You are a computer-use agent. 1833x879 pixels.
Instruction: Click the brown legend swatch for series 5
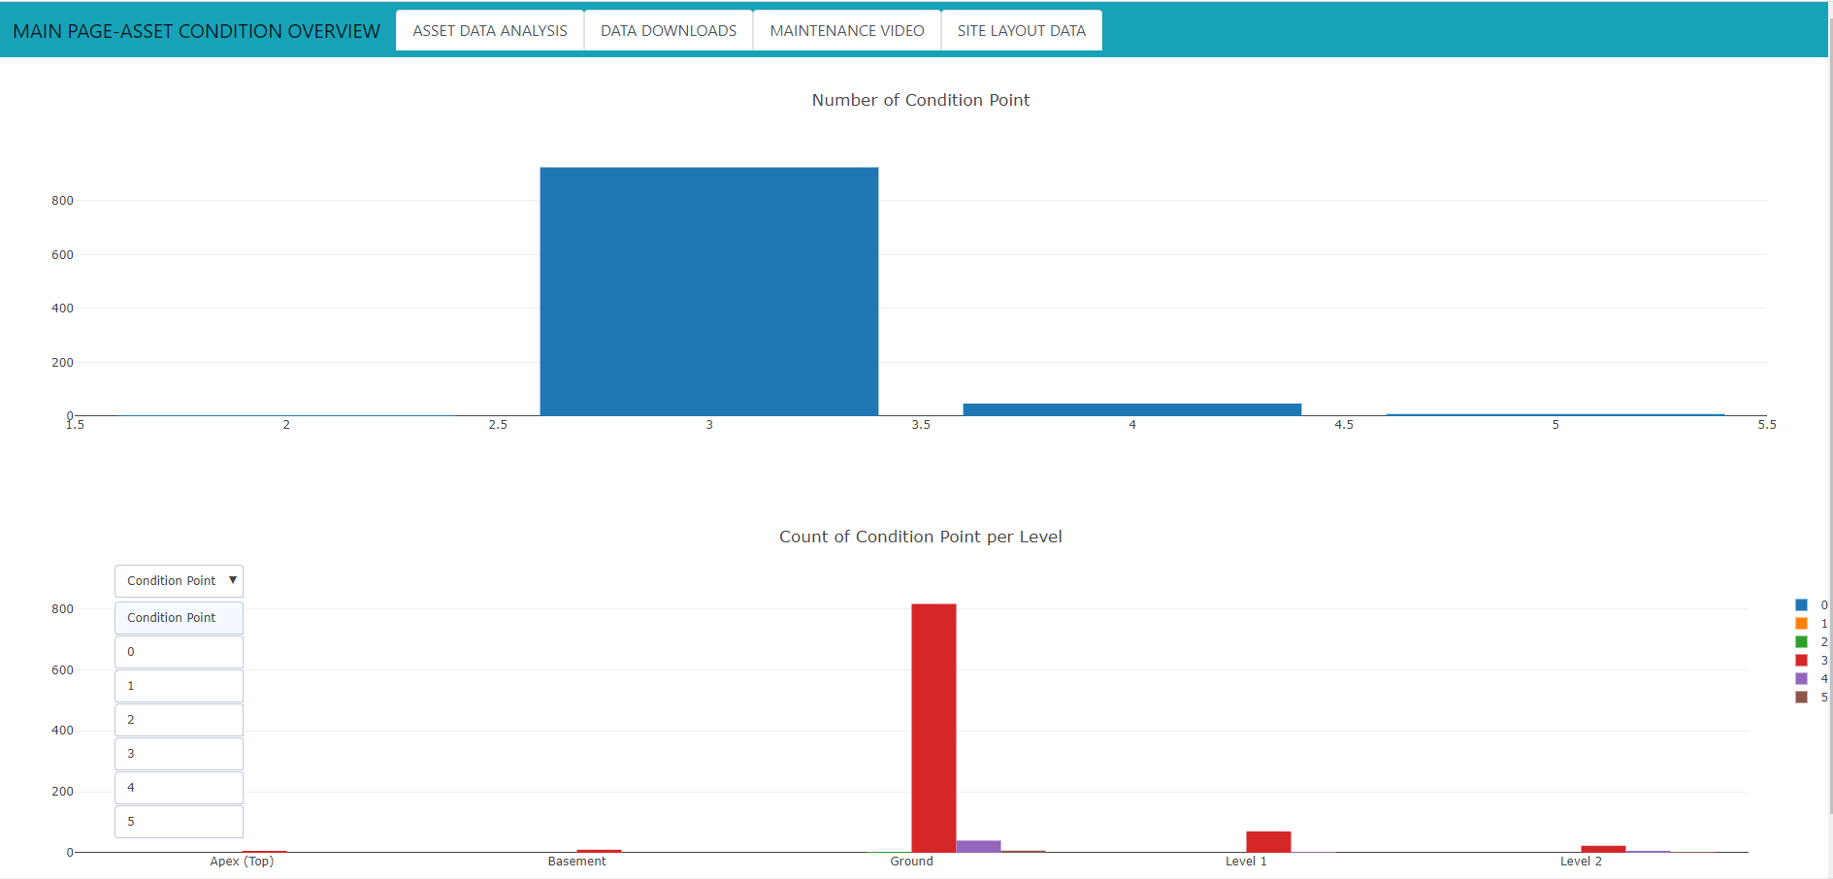pyautogui.click(x=1802, y=698)
